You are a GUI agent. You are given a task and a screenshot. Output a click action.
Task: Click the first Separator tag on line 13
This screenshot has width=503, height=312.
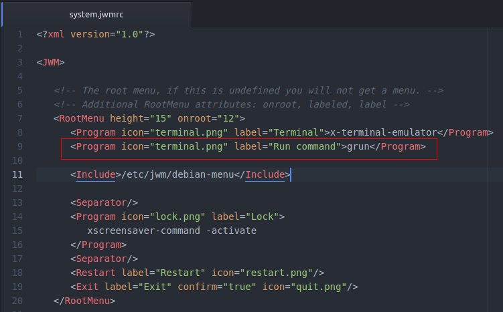coord(104,202)
